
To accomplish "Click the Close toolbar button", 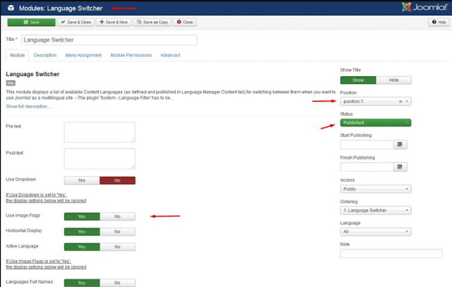I will point(185,22).
